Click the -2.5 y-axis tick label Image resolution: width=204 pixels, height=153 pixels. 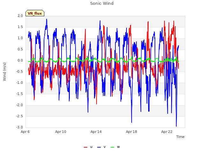(20, 116)
